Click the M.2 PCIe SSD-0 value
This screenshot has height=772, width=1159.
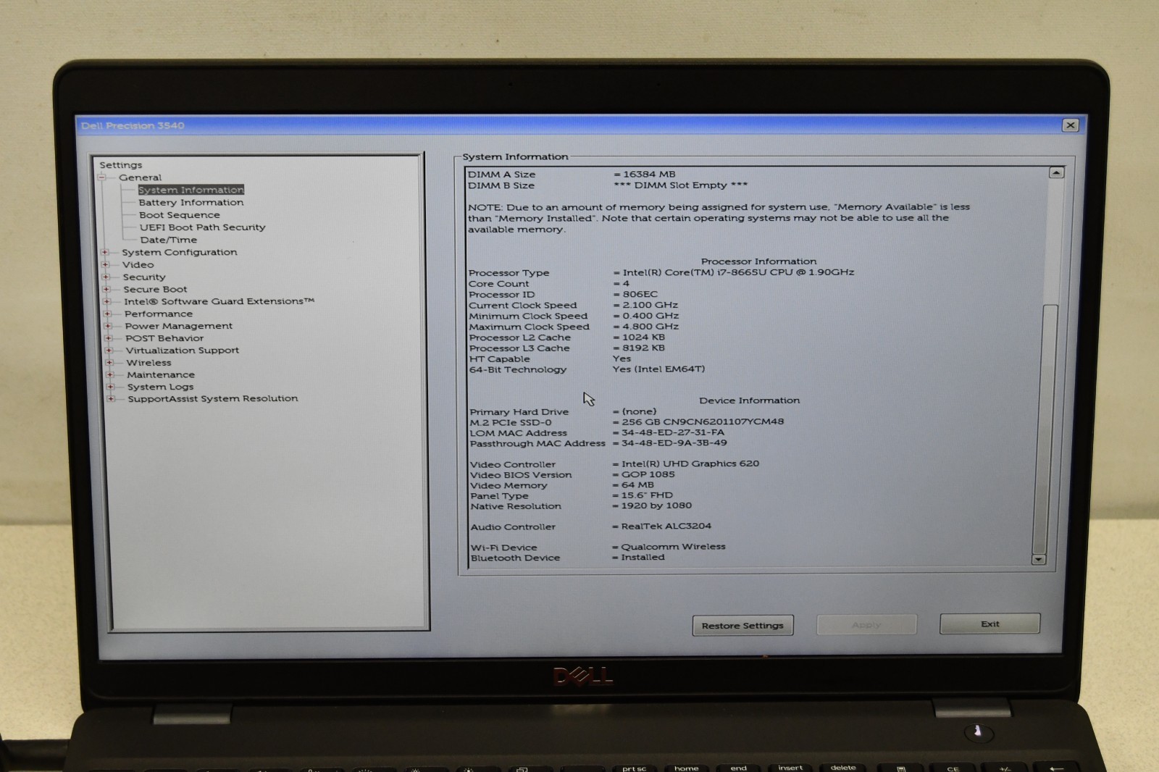(703, 421)
